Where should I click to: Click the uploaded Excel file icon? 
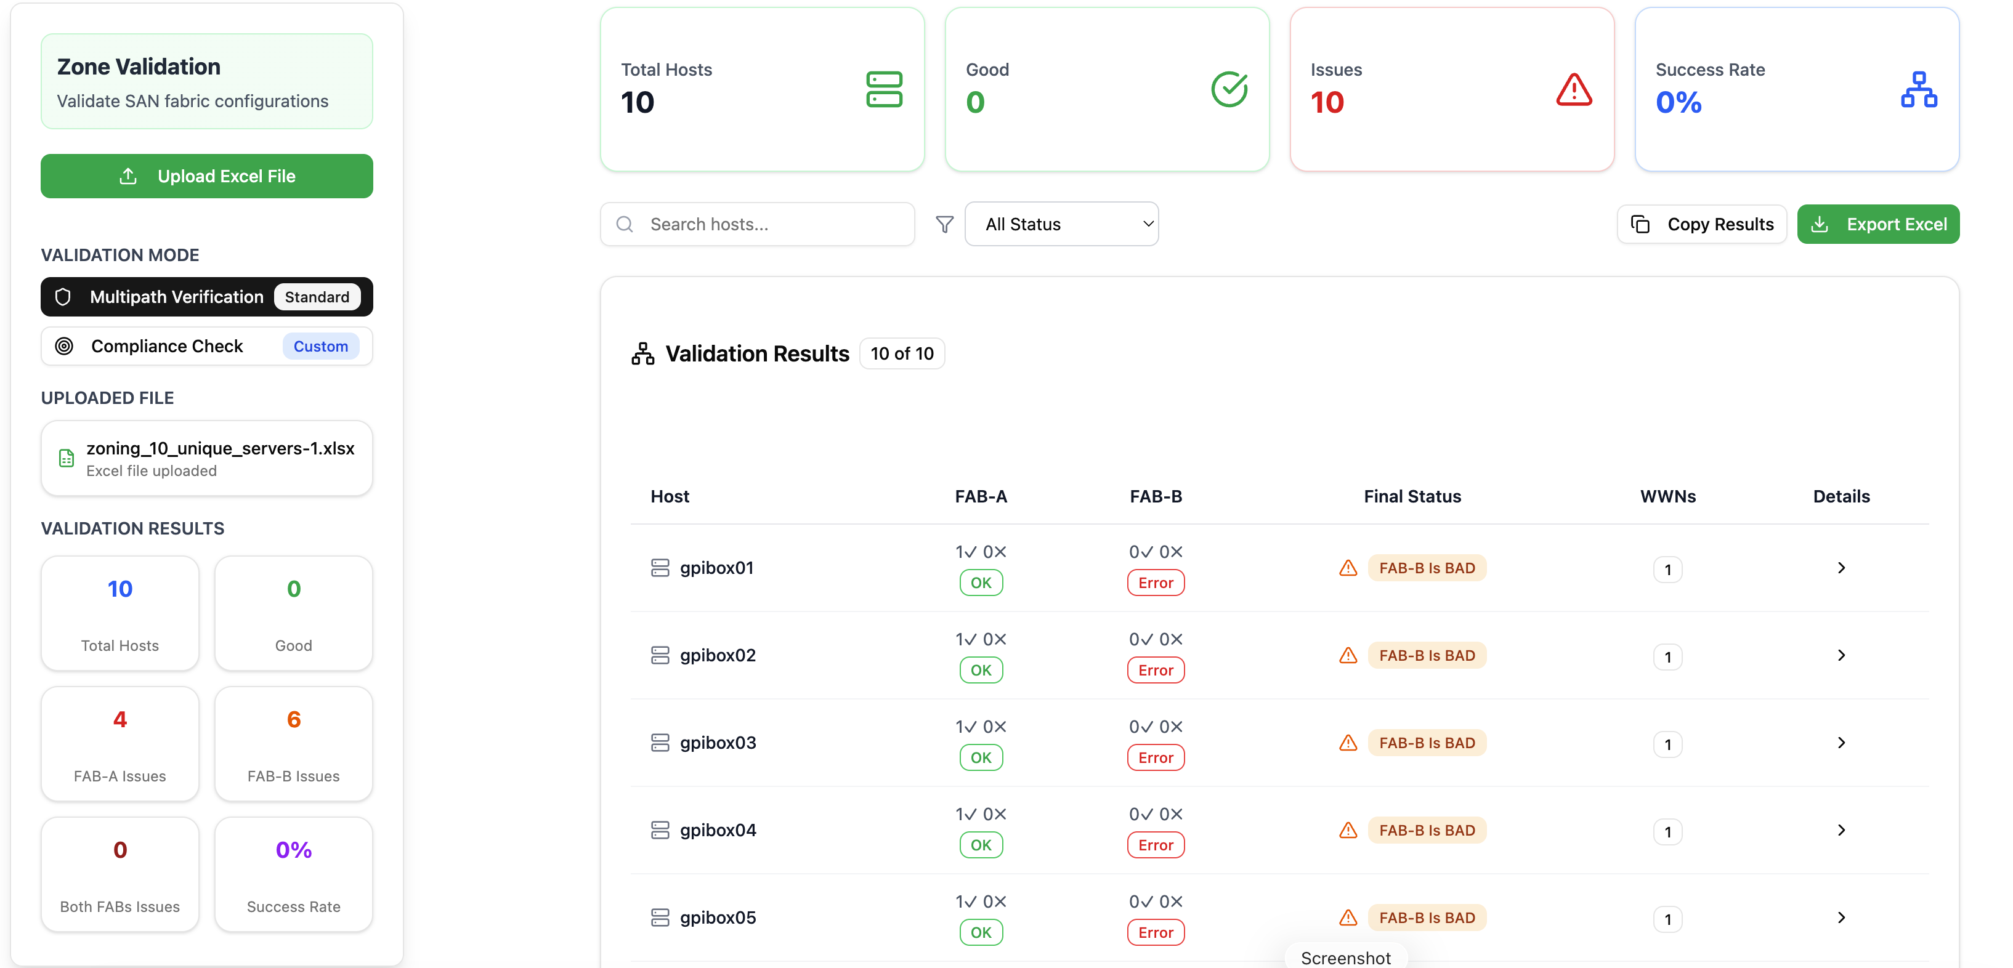[x=67, y=459]
